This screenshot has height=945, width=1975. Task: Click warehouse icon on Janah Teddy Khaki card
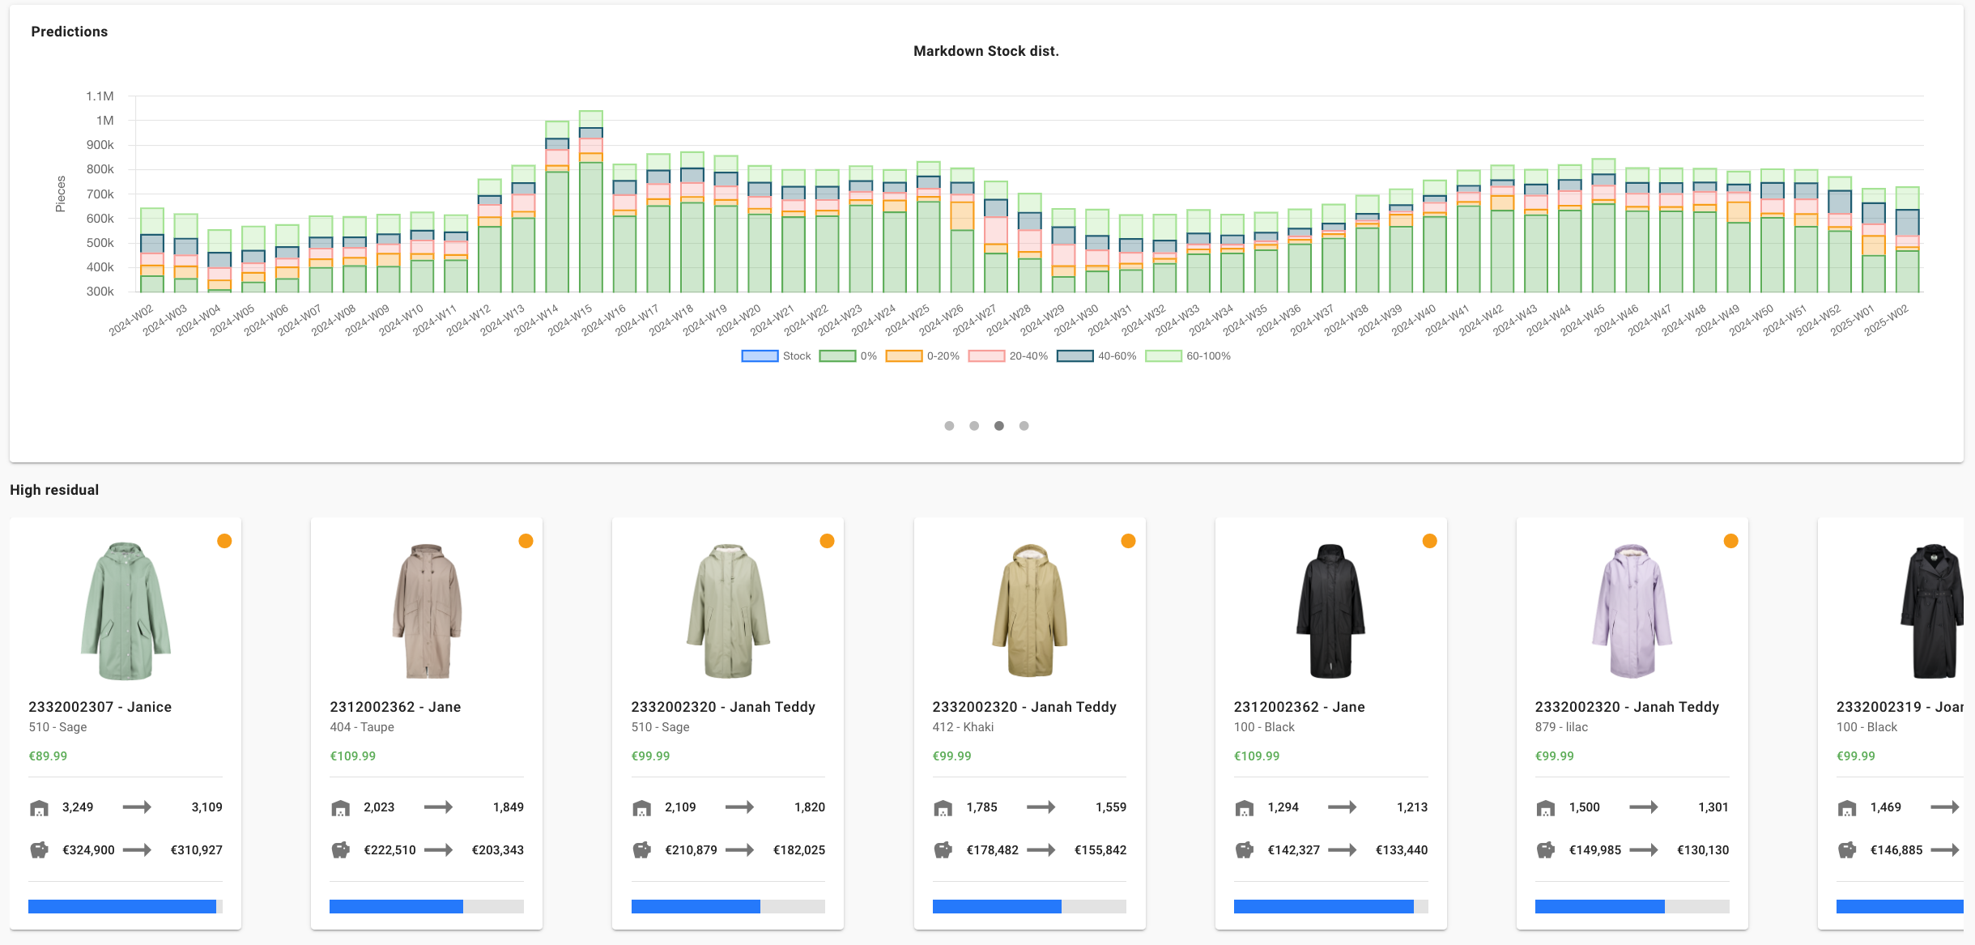[943, 808]
